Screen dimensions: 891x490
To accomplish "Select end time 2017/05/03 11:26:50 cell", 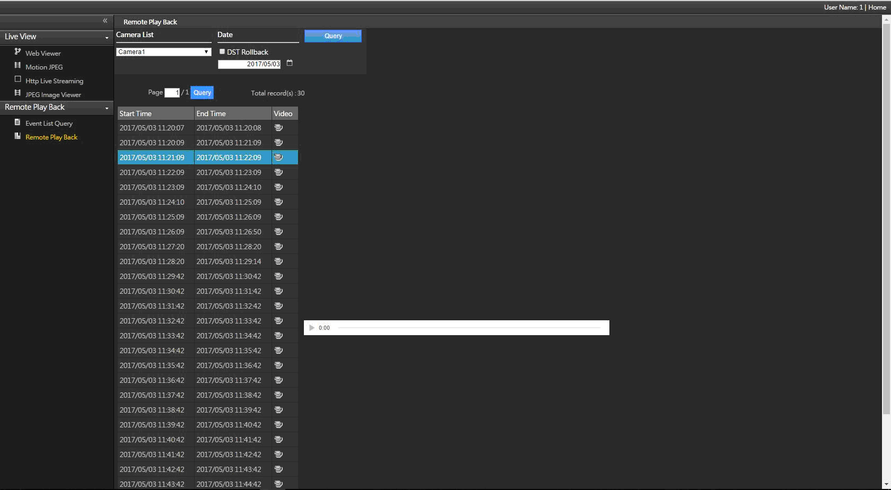I will (x=233, y=232).
